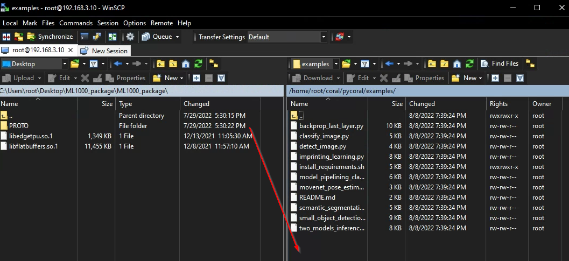Open the Options menu
Image resolution: width=569 pixels, height=261 pixels.
[135, 23]
